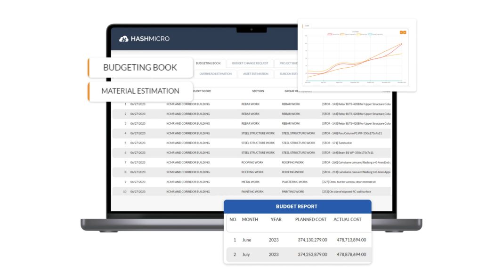Click the Budget Report header
The width and height of the screenshot is (503, 272).
click(297, 207)
